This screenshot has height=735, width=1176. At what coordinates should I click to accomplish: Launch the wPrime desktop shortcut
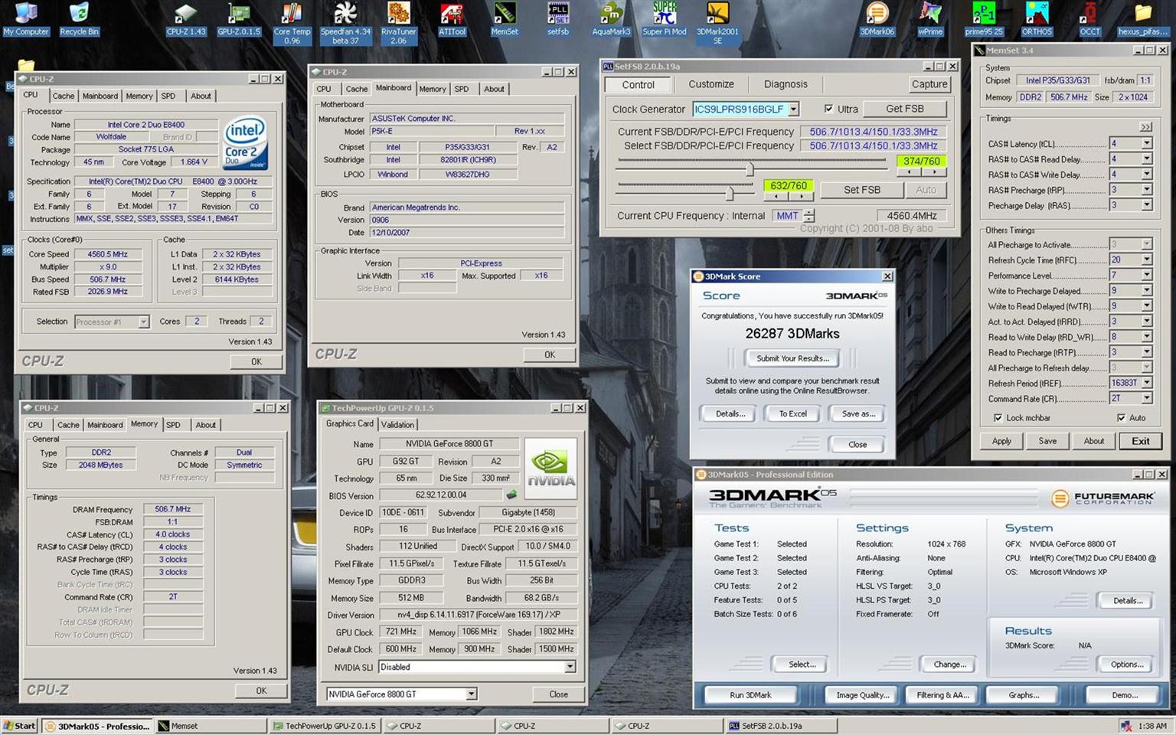930,19
